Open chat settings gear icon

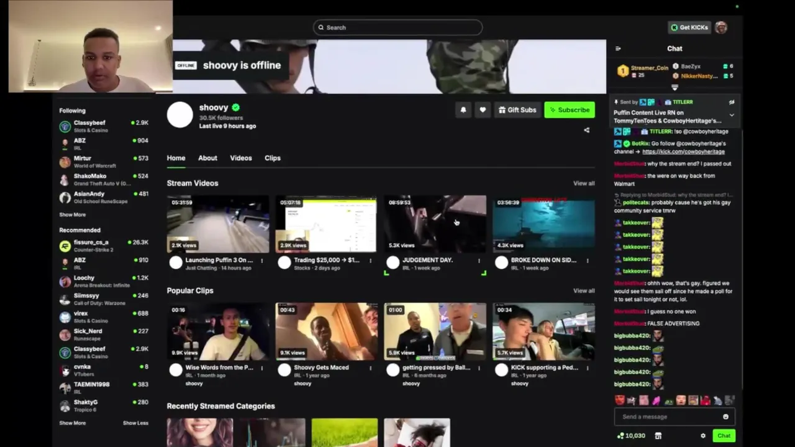[x=703, y=436]
